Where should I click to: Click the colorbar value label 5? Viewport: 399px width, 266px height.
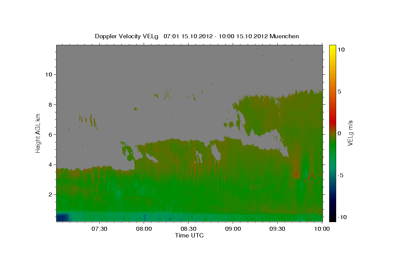point(339,91)
